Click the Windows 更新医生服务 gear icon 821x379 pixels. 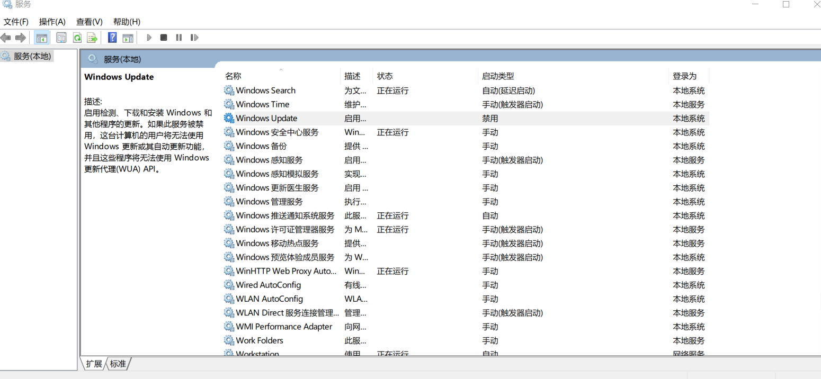[229, 187]
